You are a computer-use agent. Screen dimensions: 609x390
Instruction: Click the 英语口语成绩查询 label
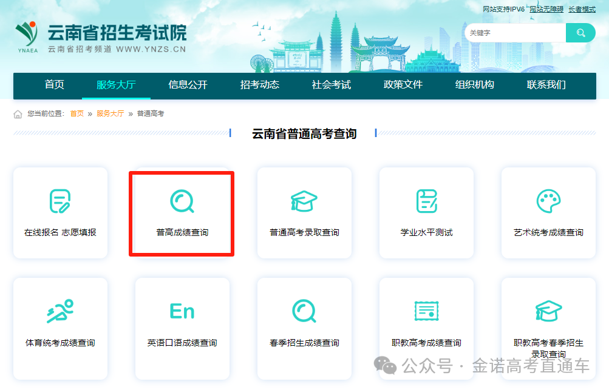182,343
